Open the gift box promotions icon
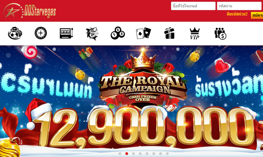263x157 pixels. [169, 33]
